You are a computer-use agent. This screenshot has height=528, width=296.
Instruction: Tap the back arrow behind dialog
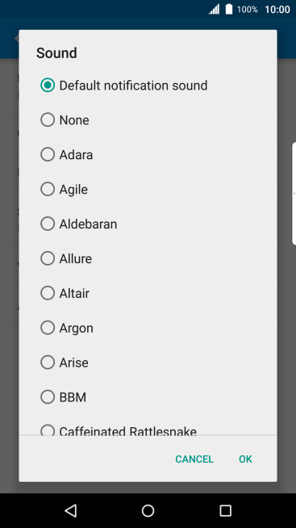[x=17, y=38]
